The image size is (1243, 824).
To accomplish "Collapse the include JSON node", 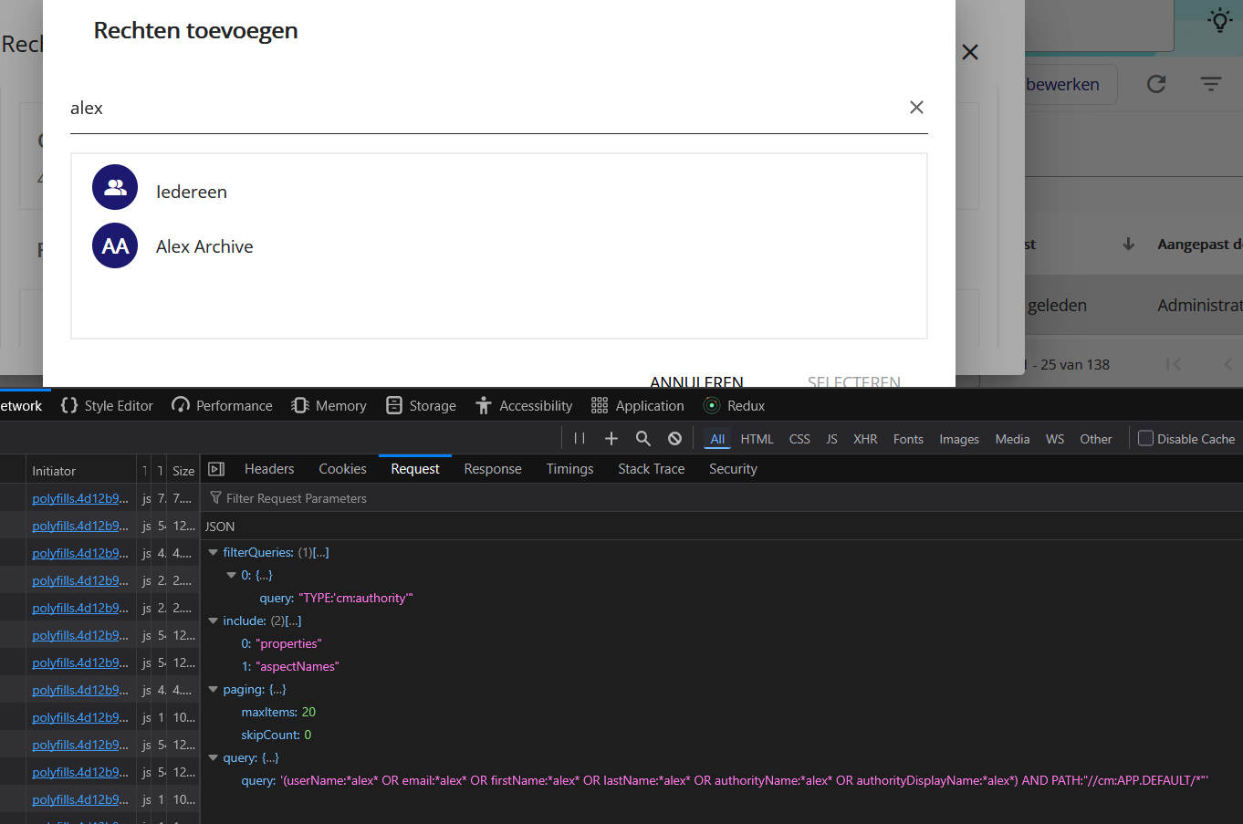I will coord(214,621).
